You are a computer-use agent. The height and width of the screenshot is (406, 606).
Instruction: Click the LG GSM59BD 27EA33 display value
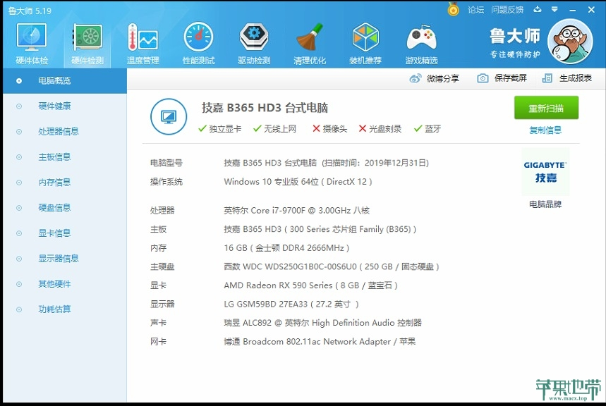pyautogui.click(x=291, y=304)
